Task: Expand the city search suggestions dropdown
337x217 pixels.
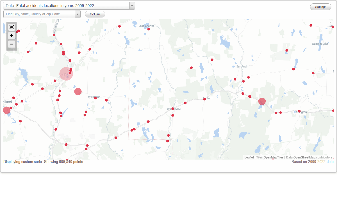Action: (x=78, y=14)
